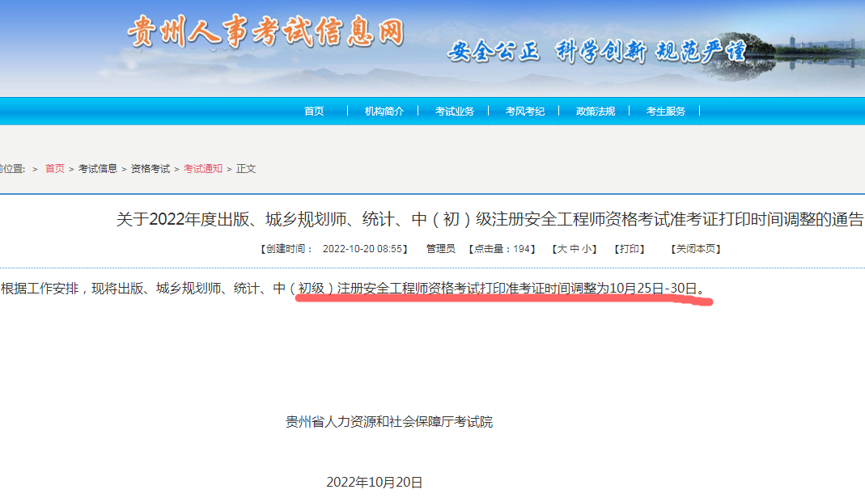Image resolution: width=865 pixels, height=502 pixels.
Task: Go to 考试业务 in the navigation bar
Action: pos(454,112)
